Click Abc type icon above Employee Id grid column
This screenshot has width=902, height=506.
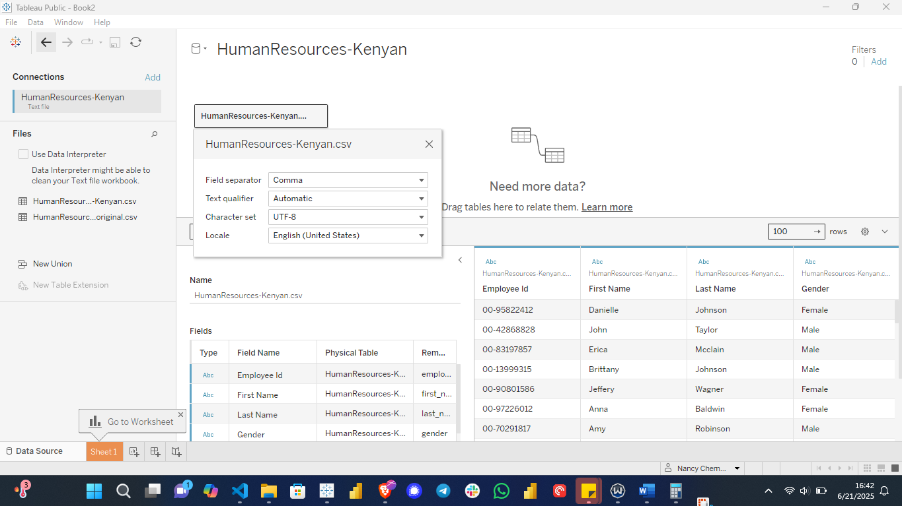[491, 262]
